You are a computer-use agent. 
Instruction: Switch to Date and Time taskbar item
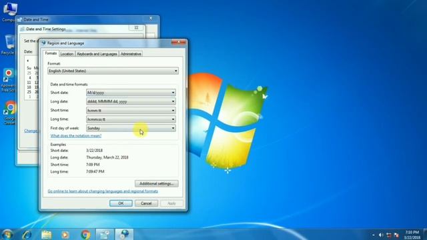tap(105, 234)
